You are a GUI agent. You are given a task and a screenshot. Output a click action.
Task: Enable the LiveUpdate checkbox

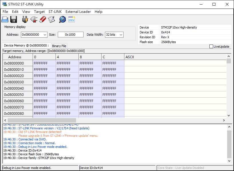point(211,47)
